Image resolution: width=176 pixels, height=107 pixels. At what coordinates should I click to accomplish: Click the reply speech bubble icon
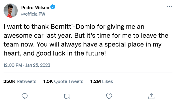[x=25, y=96]
